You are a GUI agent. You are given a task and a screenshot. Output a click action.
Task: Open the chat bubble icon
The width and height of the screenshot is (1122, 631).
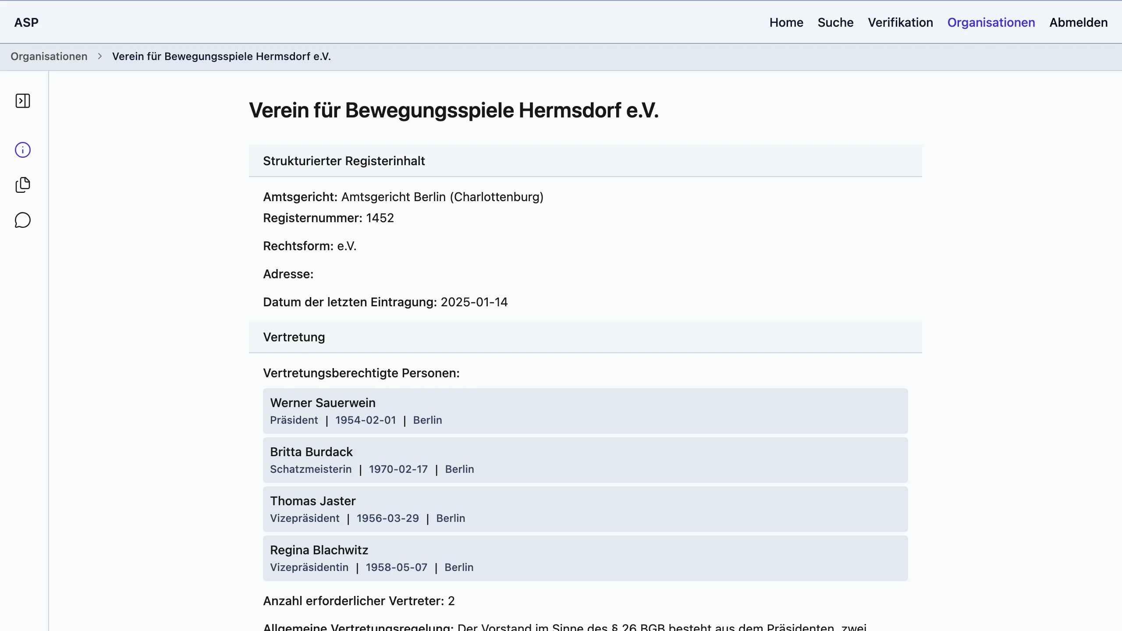pos(23,220)
